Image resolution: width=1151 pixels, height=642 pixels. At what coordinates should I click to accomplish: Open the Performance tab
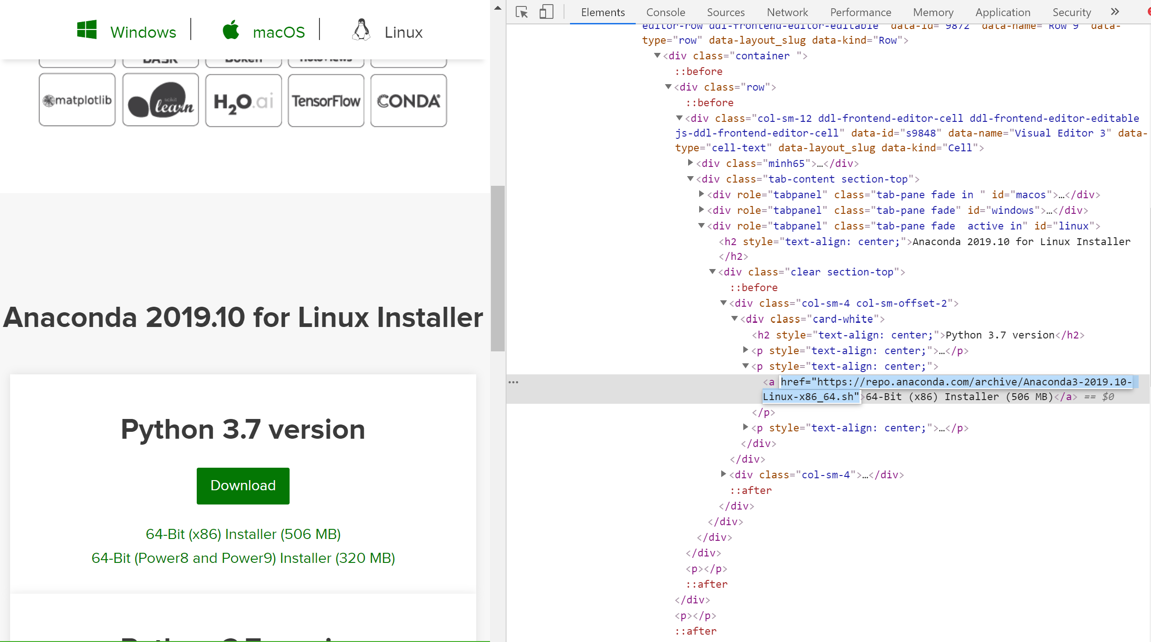point(860,12)
